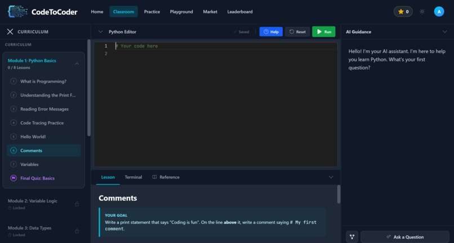Toggle the light/dark theme sun icon
The height and width of the screenshot is (243, 454).
[x=422, y=12]
